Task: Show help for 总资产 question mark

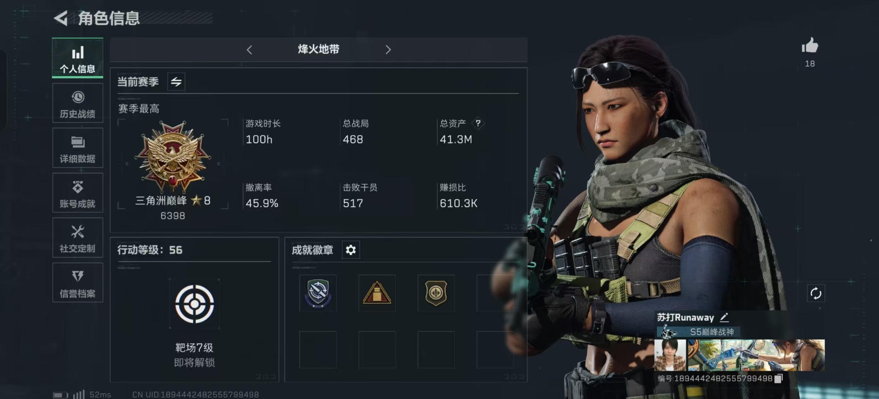Action: tap(478, 123)
